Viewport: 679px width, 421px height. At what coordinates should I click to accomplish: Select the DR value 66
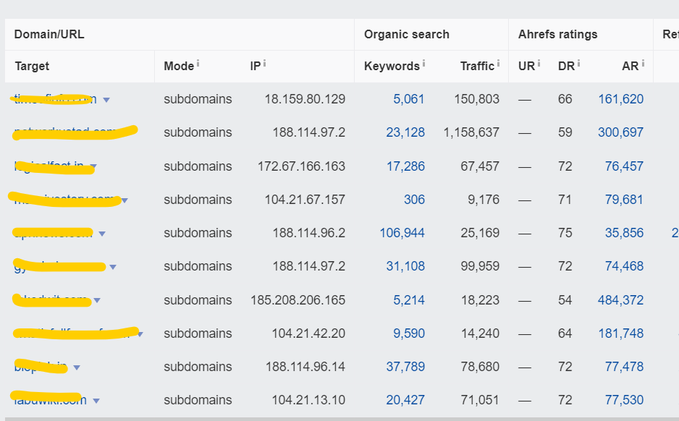(565, 99)
